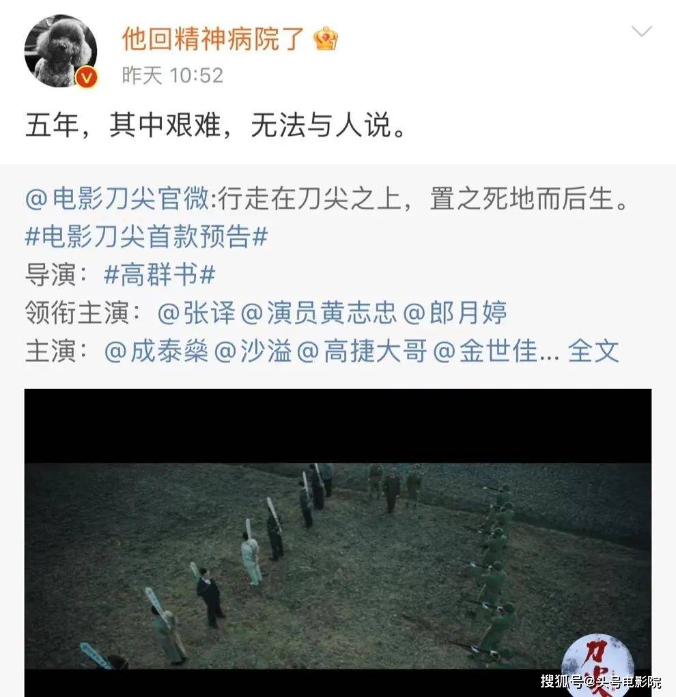
Task: Click the crown membership icon
Action: [x=326, y=39]
